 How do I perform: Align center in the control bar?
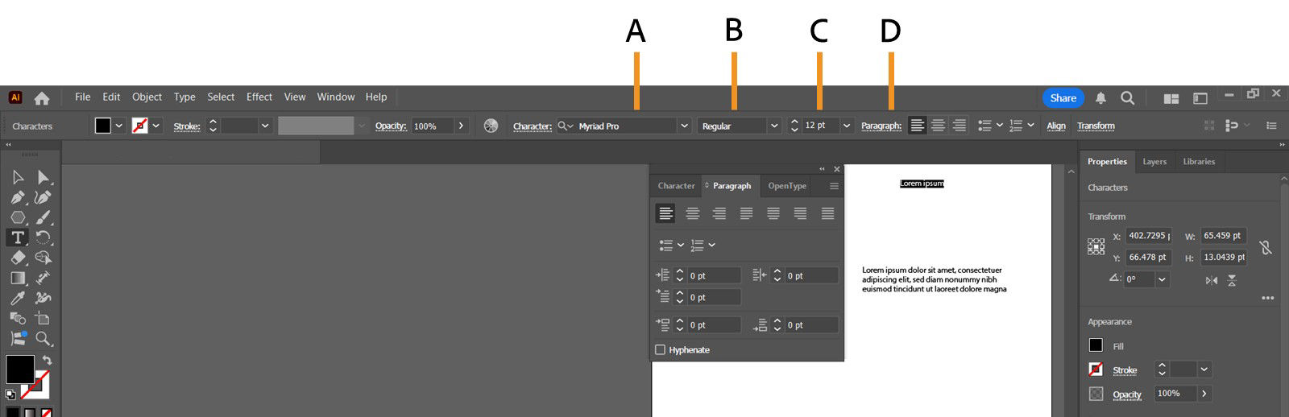coord(938,126)
